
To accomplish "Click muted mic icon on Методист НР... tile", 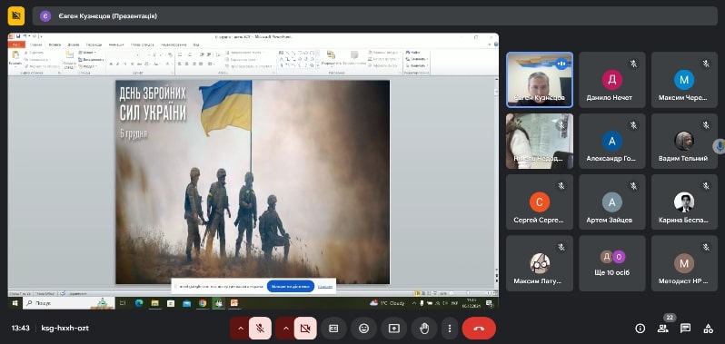I will click(x=706, y=248).
